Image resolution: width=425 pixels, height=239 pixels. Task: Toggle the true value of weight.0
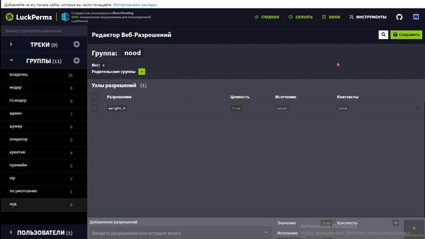(236, 108)
